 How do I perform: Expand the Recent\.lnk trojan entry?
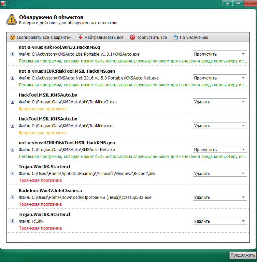click(x=12, y=174)
